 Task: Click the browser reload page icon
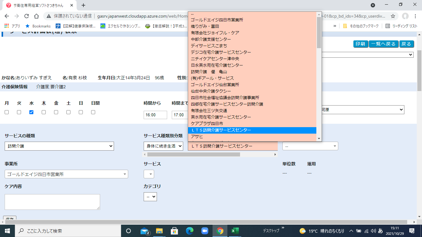click(x=27, y=16)
